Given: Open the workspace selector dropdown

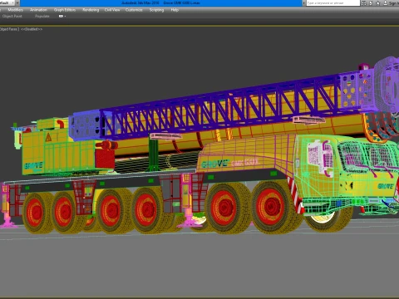Looking at the screenshot, I should click(7, 3).
